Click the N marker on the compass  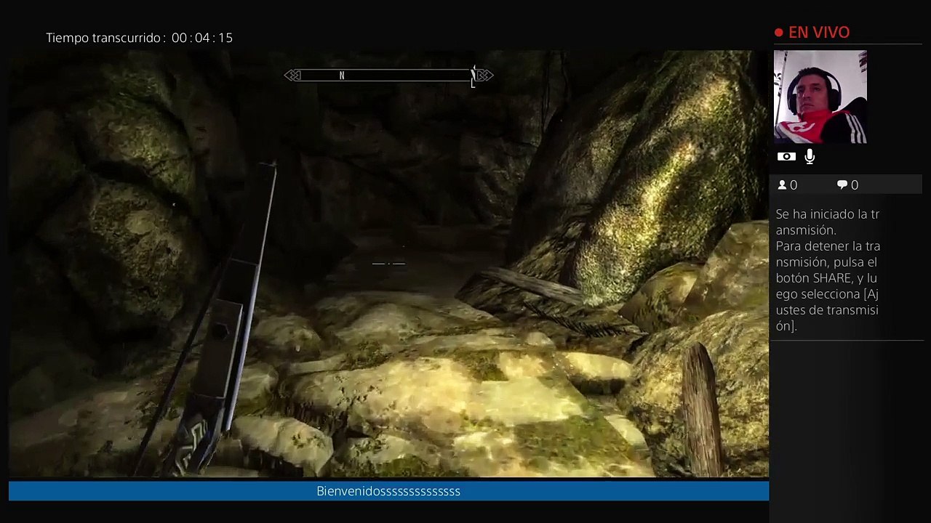341,76
